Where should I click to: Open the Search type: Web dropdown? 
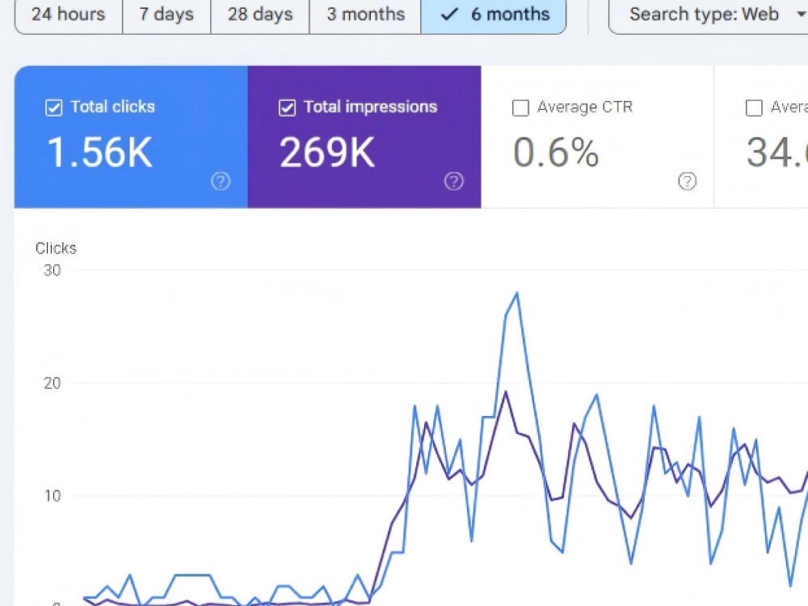709,15
